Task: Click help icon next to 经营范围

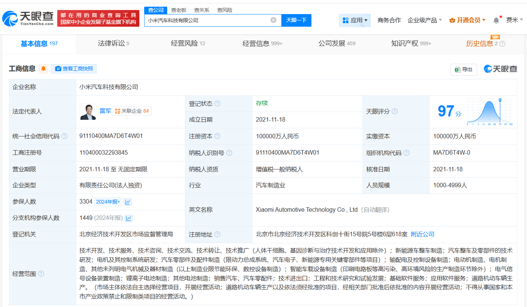Action: click(x=41, y=274)
